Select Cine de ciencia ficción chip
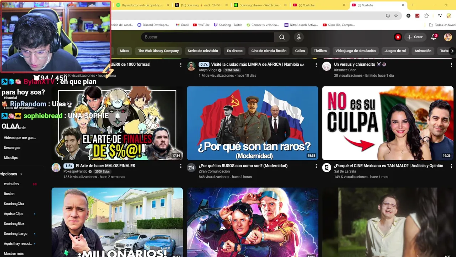Viewport: 456px width, 257px height. pyautogui.click(x=269, y=51)
